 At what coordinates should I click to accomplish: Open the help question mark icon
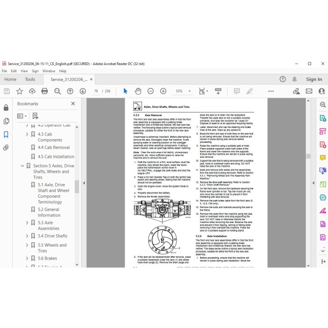[x=283, y=79]
